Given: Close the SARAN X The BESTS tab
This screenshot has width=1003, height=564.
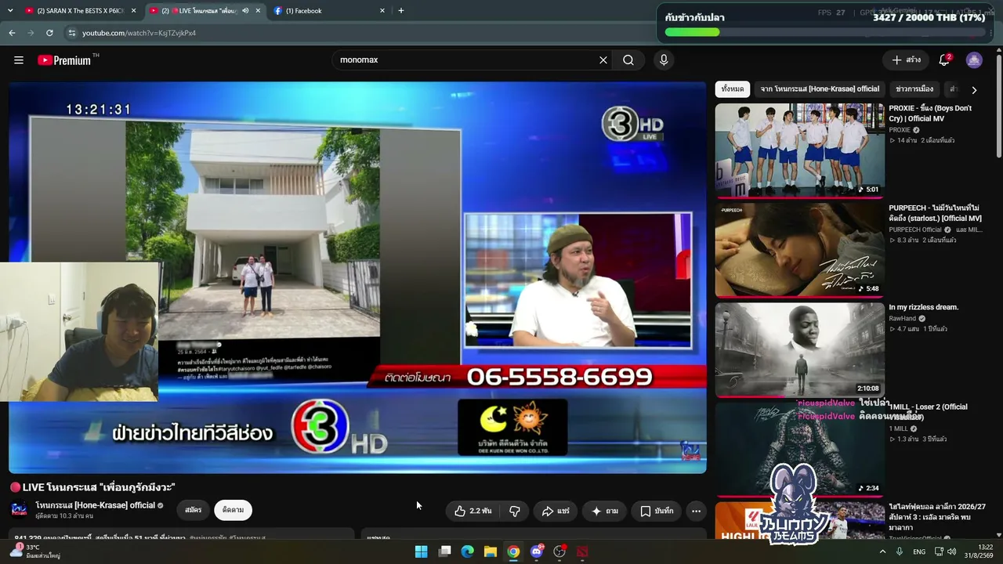Looking at the screenshot, I should (x=134, y=11).
